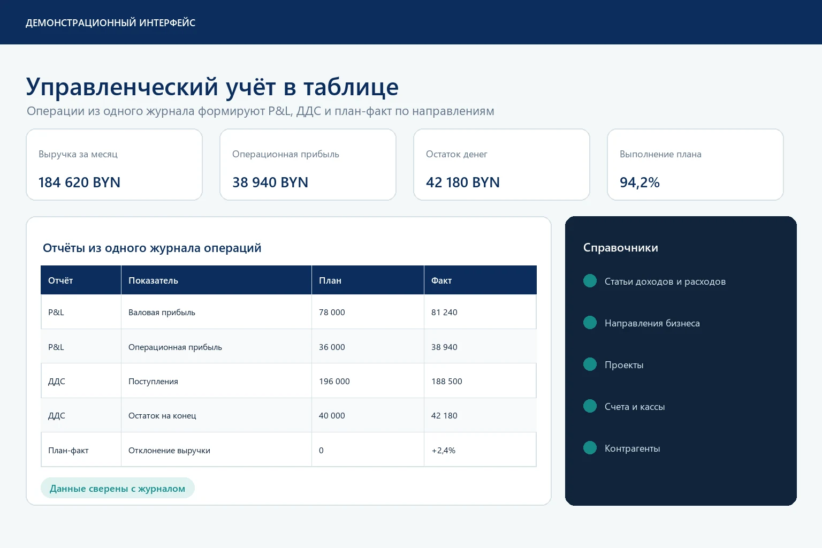The width and height of the screenshot is (822, 548).
Task: Open the Операционная прибыль summary card
Action: tap(308, 165)
